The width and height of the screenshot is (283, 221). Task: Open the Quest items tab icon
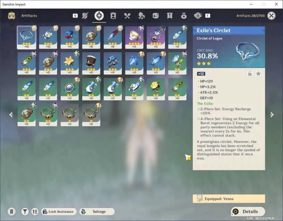coord(170,16)
